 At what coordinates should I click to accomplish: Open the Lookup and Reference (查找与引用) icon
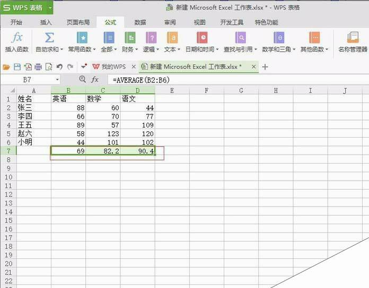(x=241, y=38)
